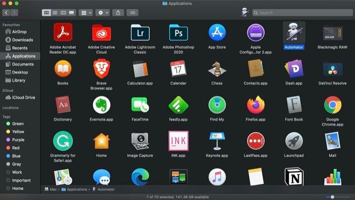Select the Mail app icon

[x=332, y=141]
